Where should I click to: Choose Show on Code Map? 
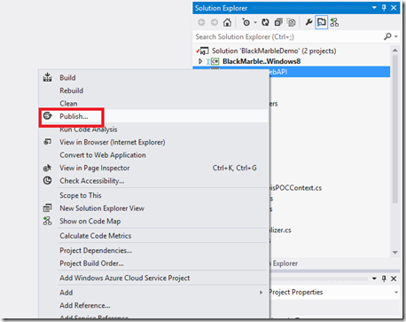coord(90,222)
